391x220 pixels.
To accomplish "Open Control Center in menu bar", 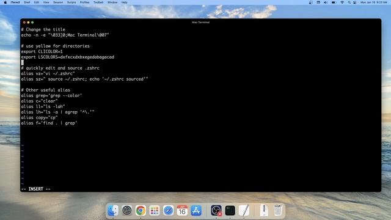I will pyautogui.click(x=354, y=2).
